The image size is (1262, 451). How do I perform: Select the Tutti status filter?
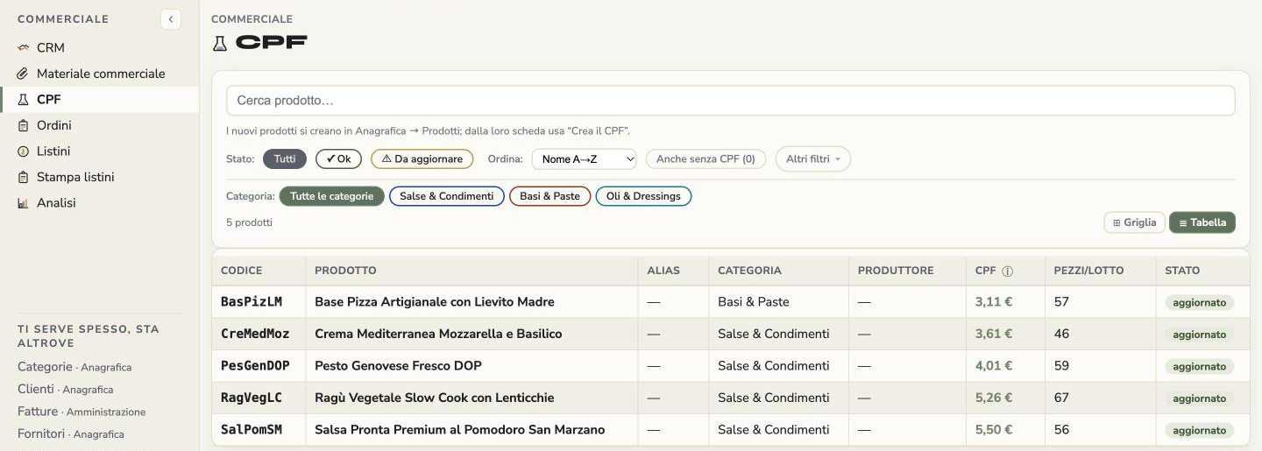tap(285, 159)
